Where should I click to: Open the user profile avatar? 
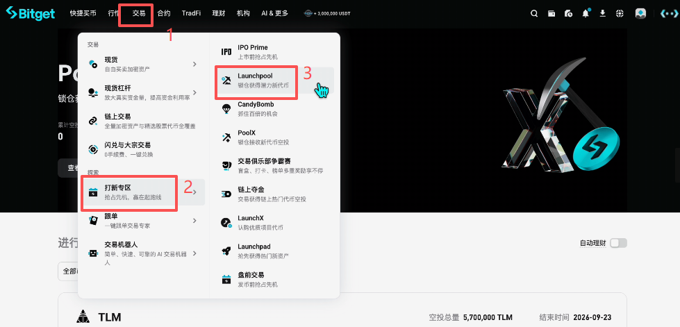click(x=640, y=13)
